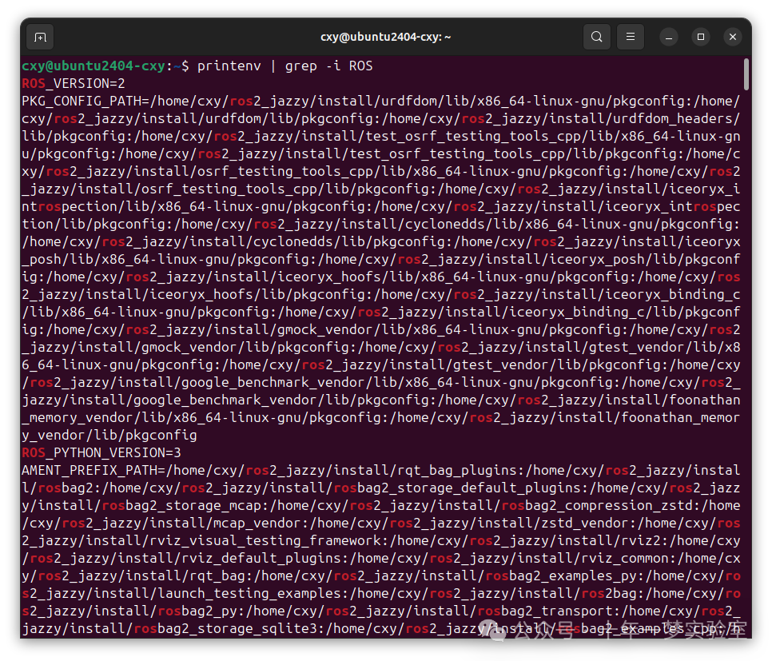The height and width of the screenshot is (661, 772).
Task: Click the ROS_PYTHON_VERSION=3 output line
Action: (101, 452)
